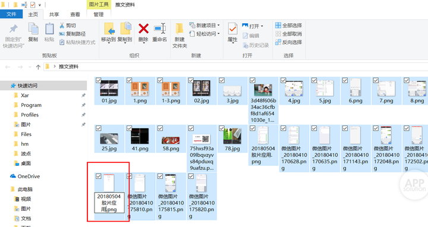This screenshot has width=428, height=227.
Task: Click the New Folder (新建文件夹) icon
Action: (180, 29)
